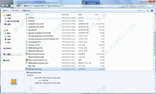Screen dimensions: 156x94
Task: Select the Utilities folder icon
Action: pos(27,18)
